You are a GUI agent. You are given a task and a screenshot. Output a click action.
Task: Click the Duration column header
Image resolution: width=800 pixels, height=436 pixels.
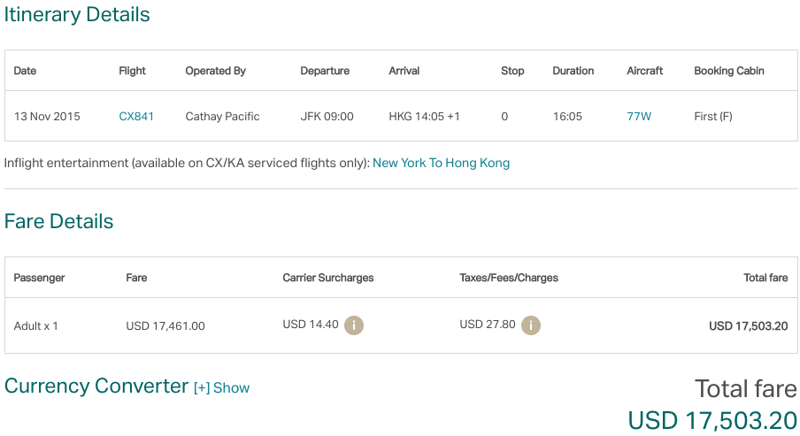573,71
